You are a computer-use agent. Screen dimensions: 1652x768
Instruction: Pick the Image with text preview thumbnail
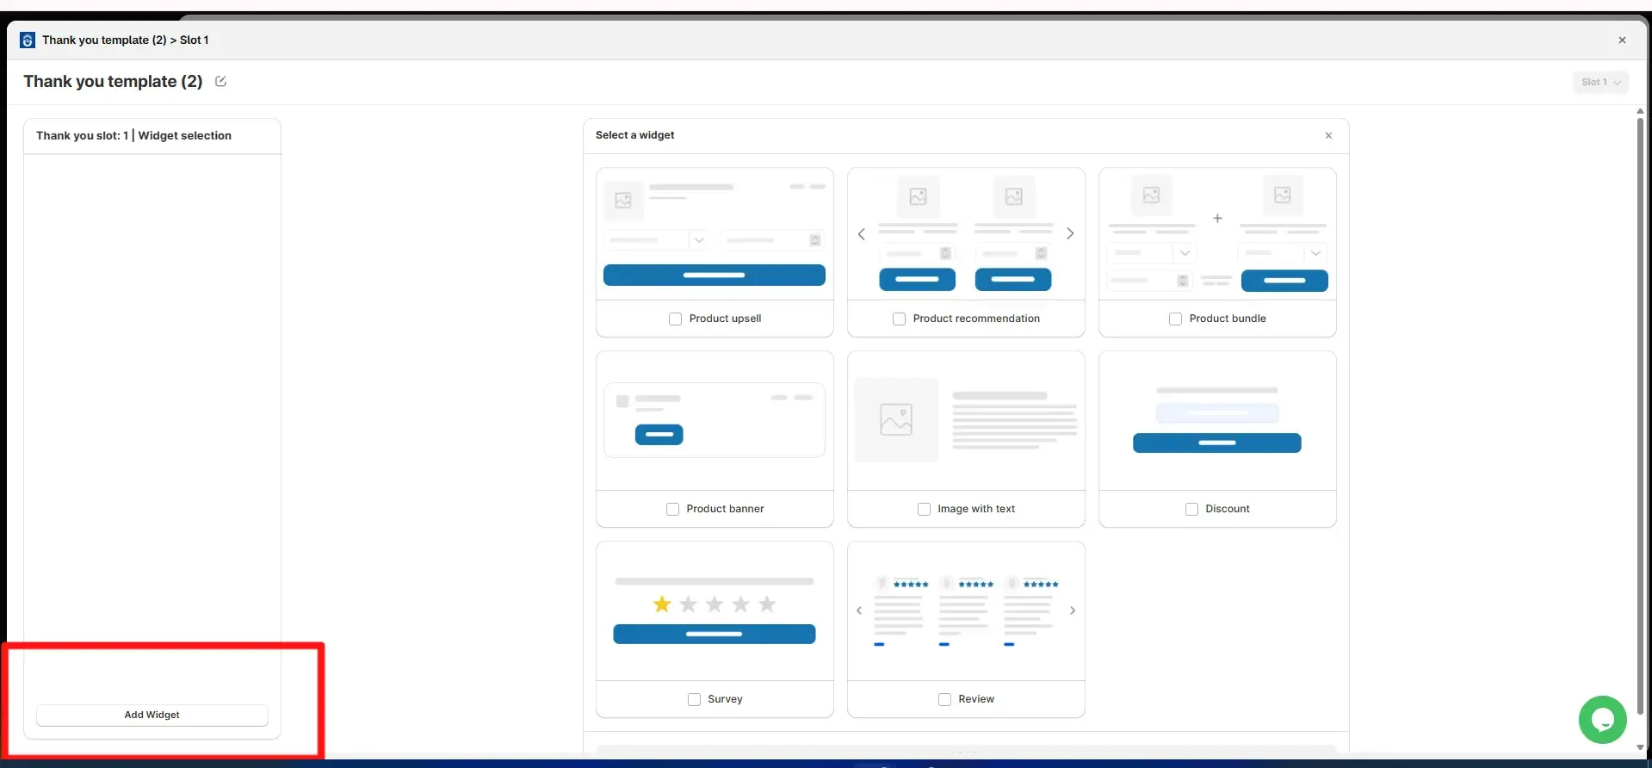coord(966,421)
